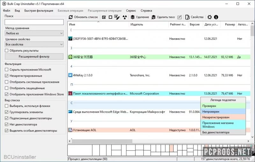Click Непроверен blue legend swatch

click(223, 111)
